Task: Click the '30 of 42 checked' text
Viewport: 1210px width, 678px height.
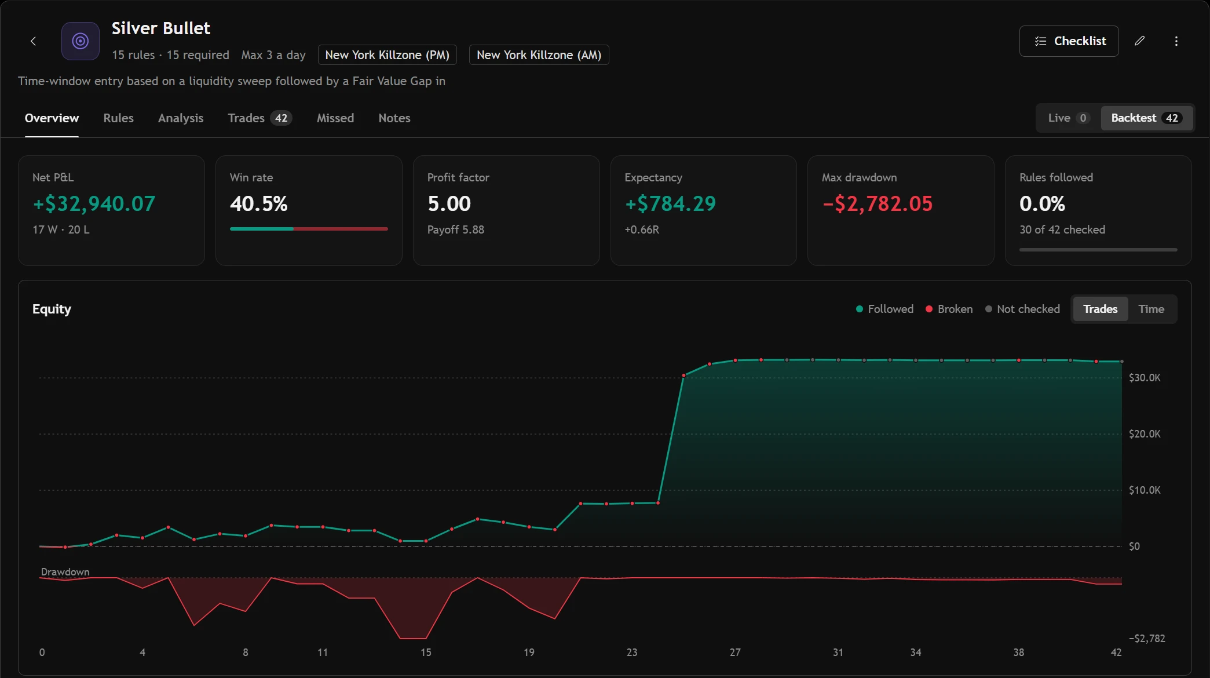Action: point(1062,229)
